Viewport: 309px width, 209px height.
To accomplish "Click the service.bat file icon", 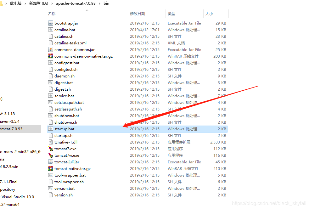I will click(x=51, y=96).
